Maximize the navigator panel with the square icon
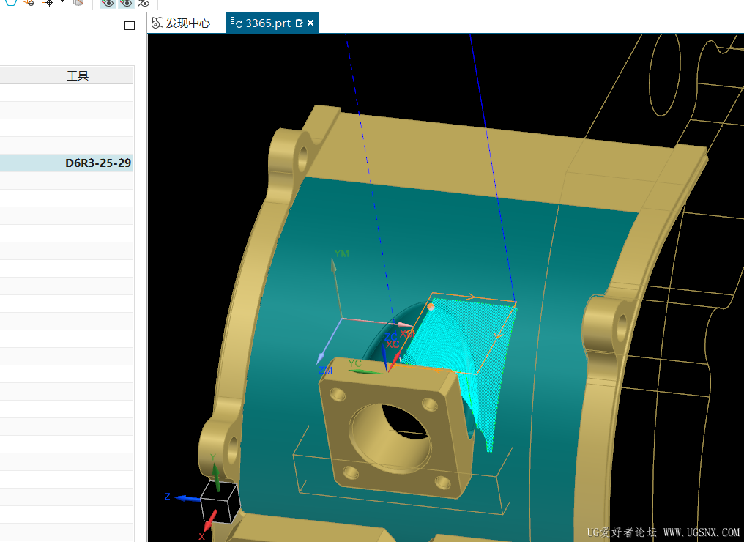 130,25
